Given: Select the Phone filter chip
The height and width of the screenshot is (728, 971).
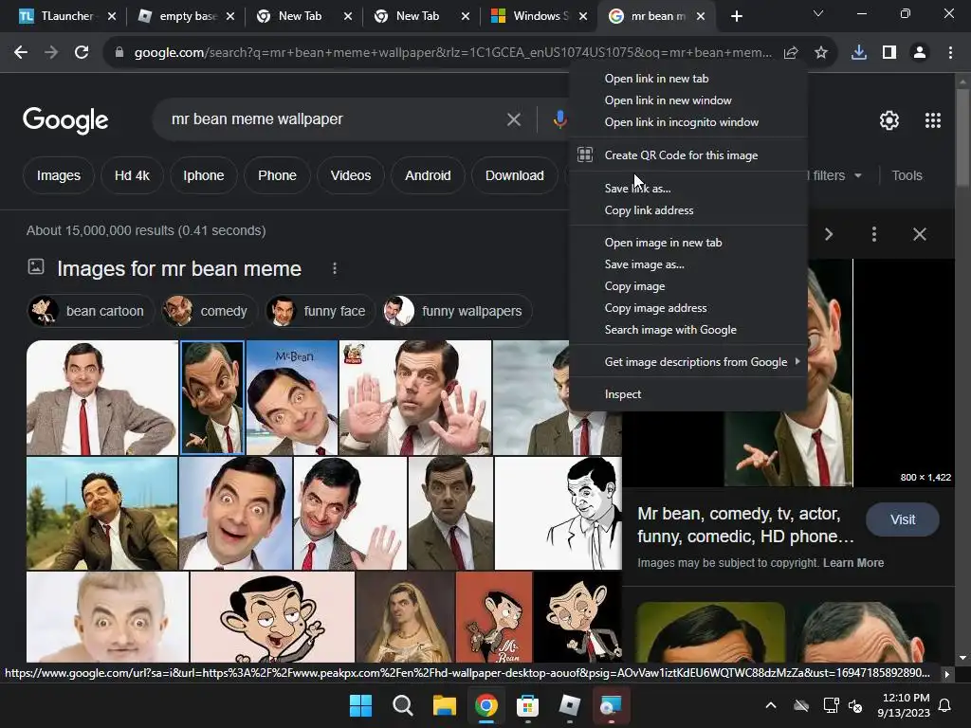Looking at the screenshot, I should click(278, 175).
